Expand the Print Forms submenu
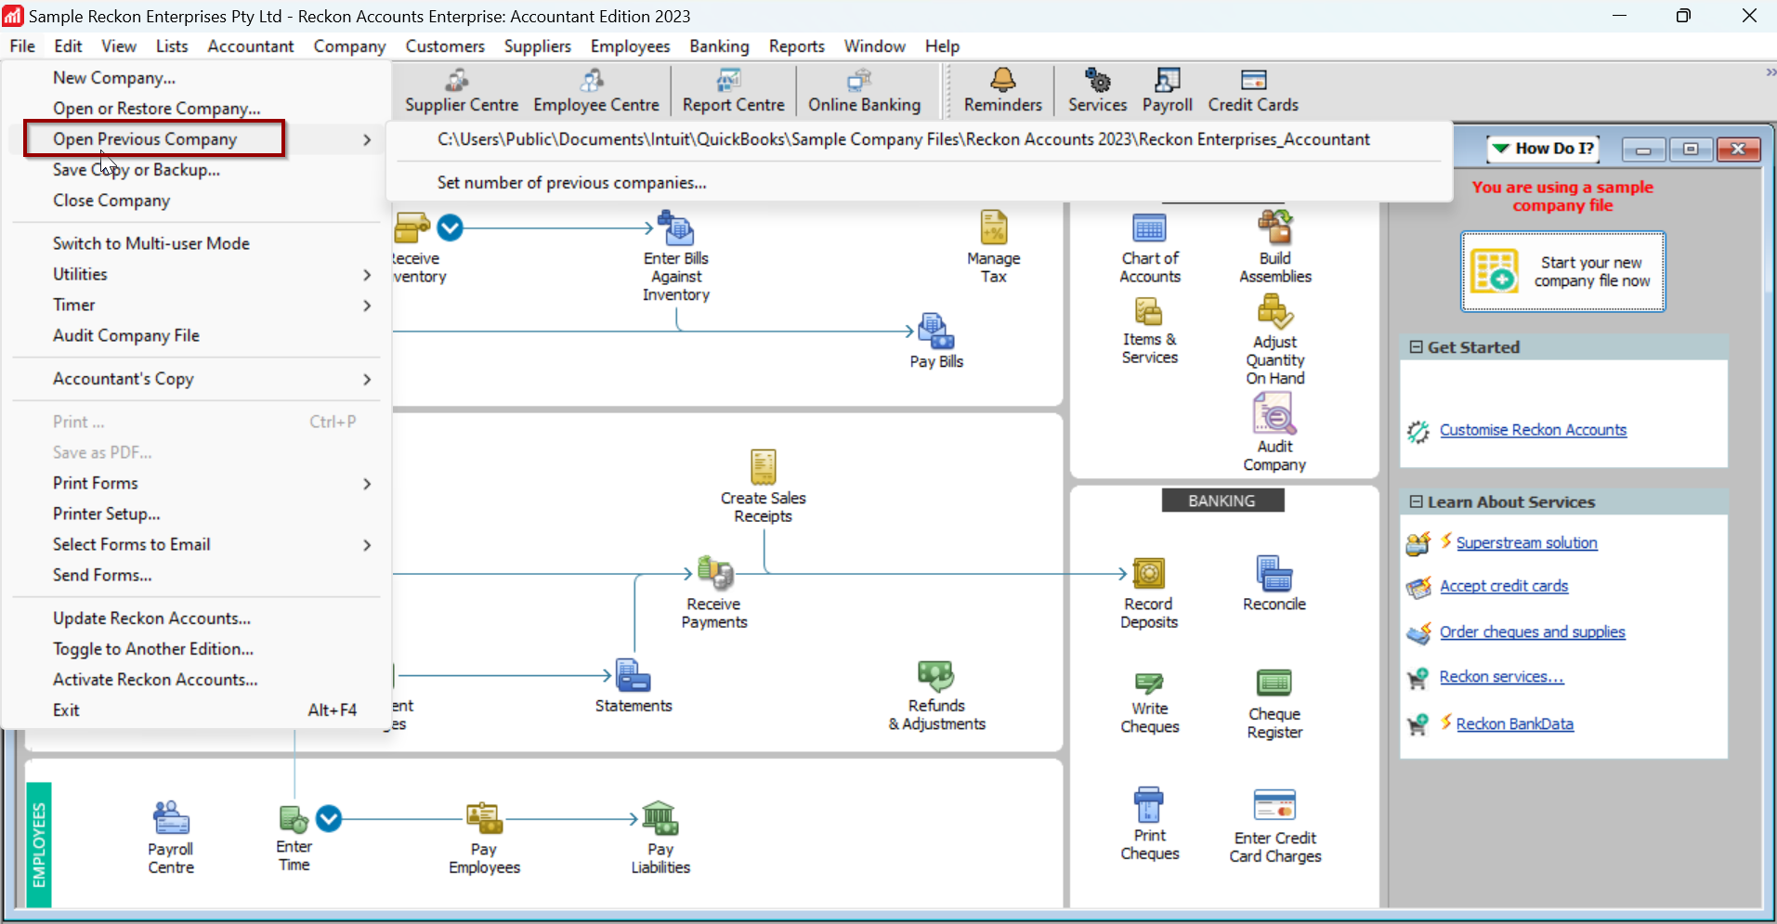 [196, 483]
